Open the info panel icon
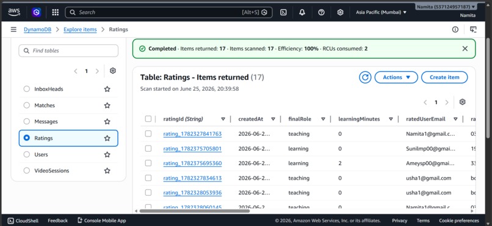The height and width of the screenshot is (226, 492). tap(455, 29)
